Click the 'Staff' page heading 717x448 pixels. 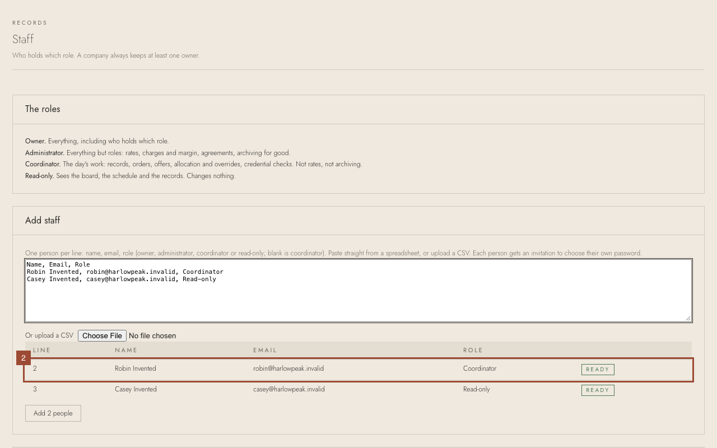click(x=23, y=39)
